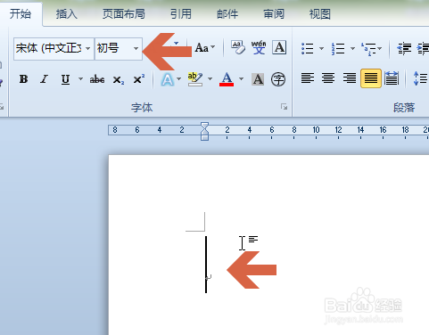Open bullet list style dropdown

[x=321, y=48]
